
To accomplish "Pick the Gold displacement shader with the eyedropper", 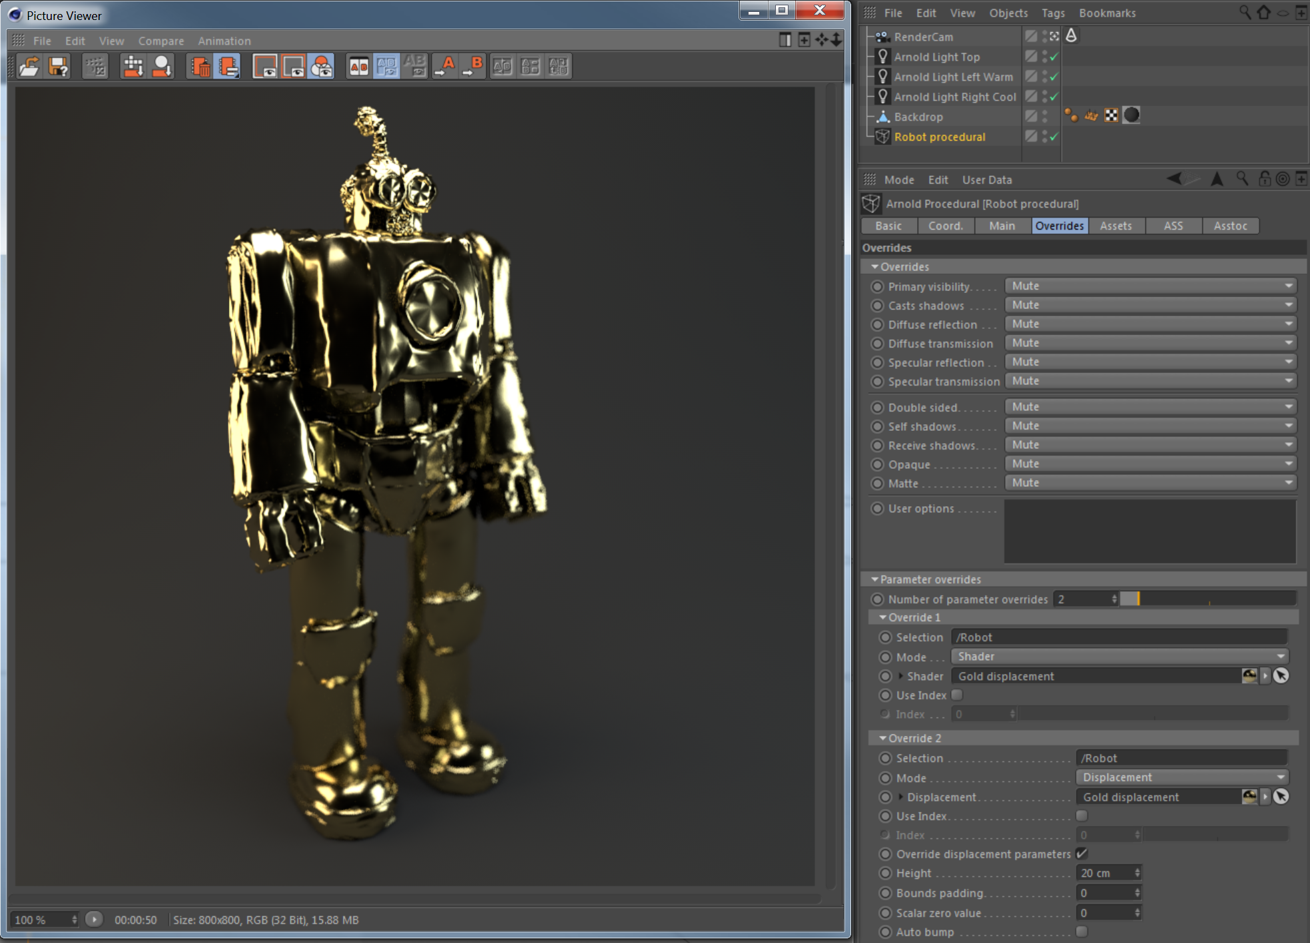I will tap(1282, 675).
